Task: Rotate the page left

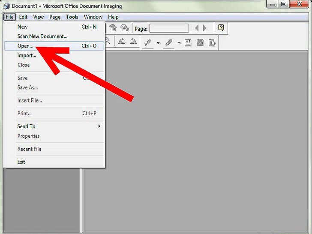Action: (x=121, y=42)
